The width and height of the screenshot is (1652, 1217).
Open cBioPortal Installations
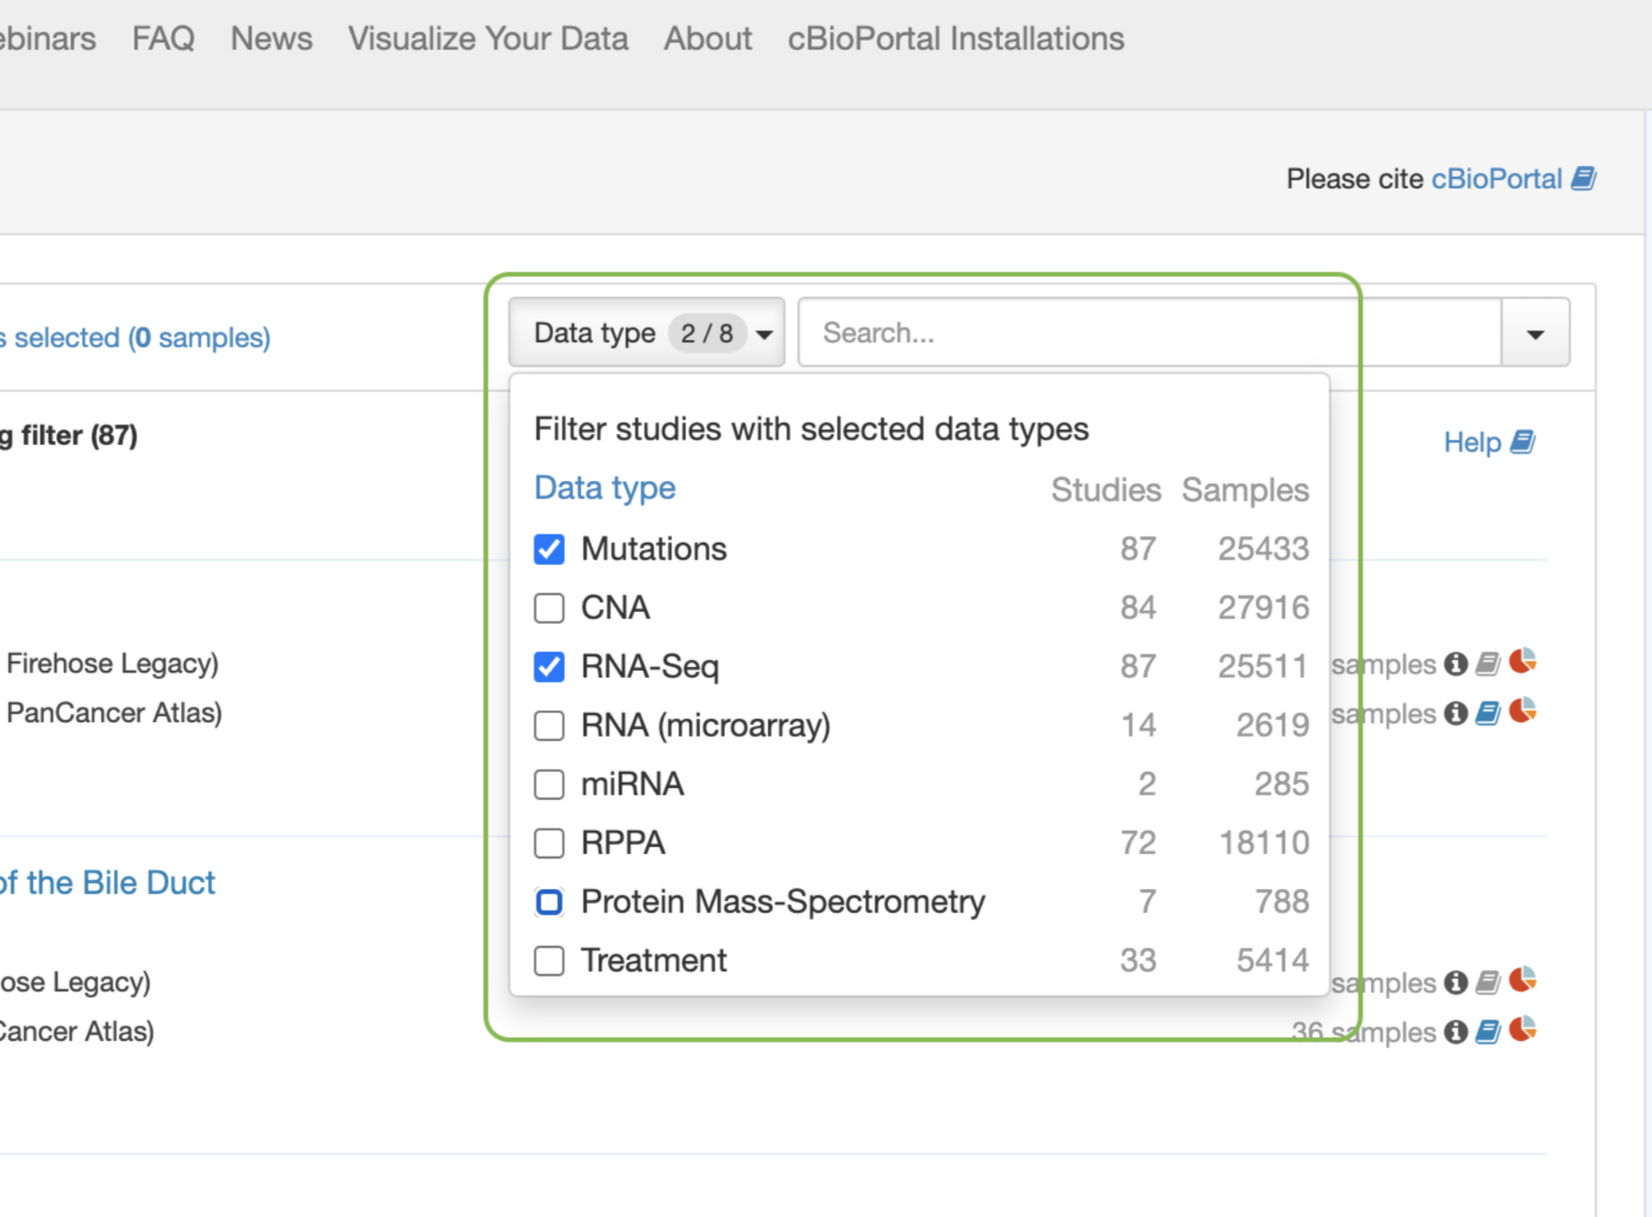(956, 39)
